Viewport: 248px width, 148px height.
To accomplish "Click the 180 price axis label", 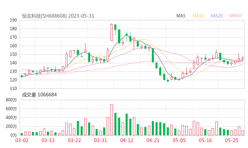I will [13, 29].
